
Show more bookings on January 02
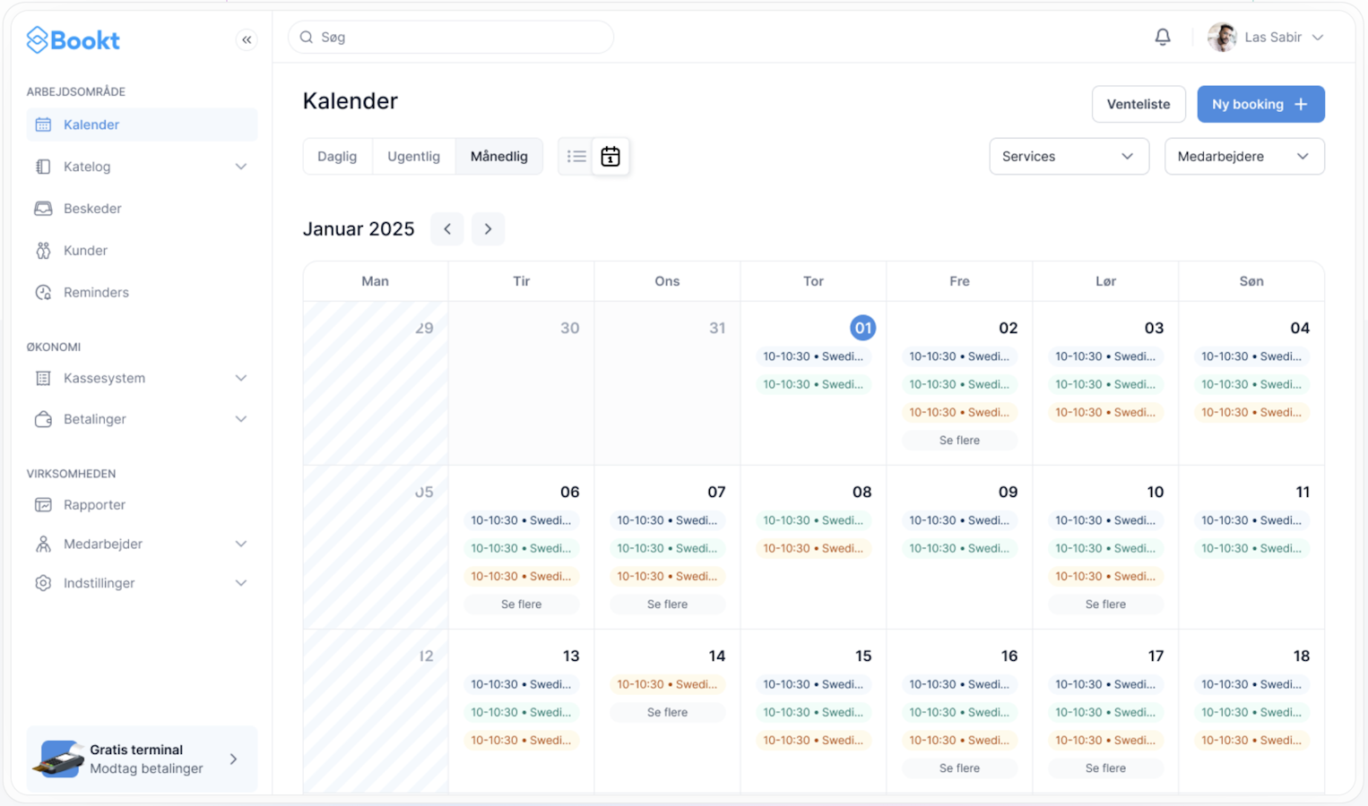point(959,440)
